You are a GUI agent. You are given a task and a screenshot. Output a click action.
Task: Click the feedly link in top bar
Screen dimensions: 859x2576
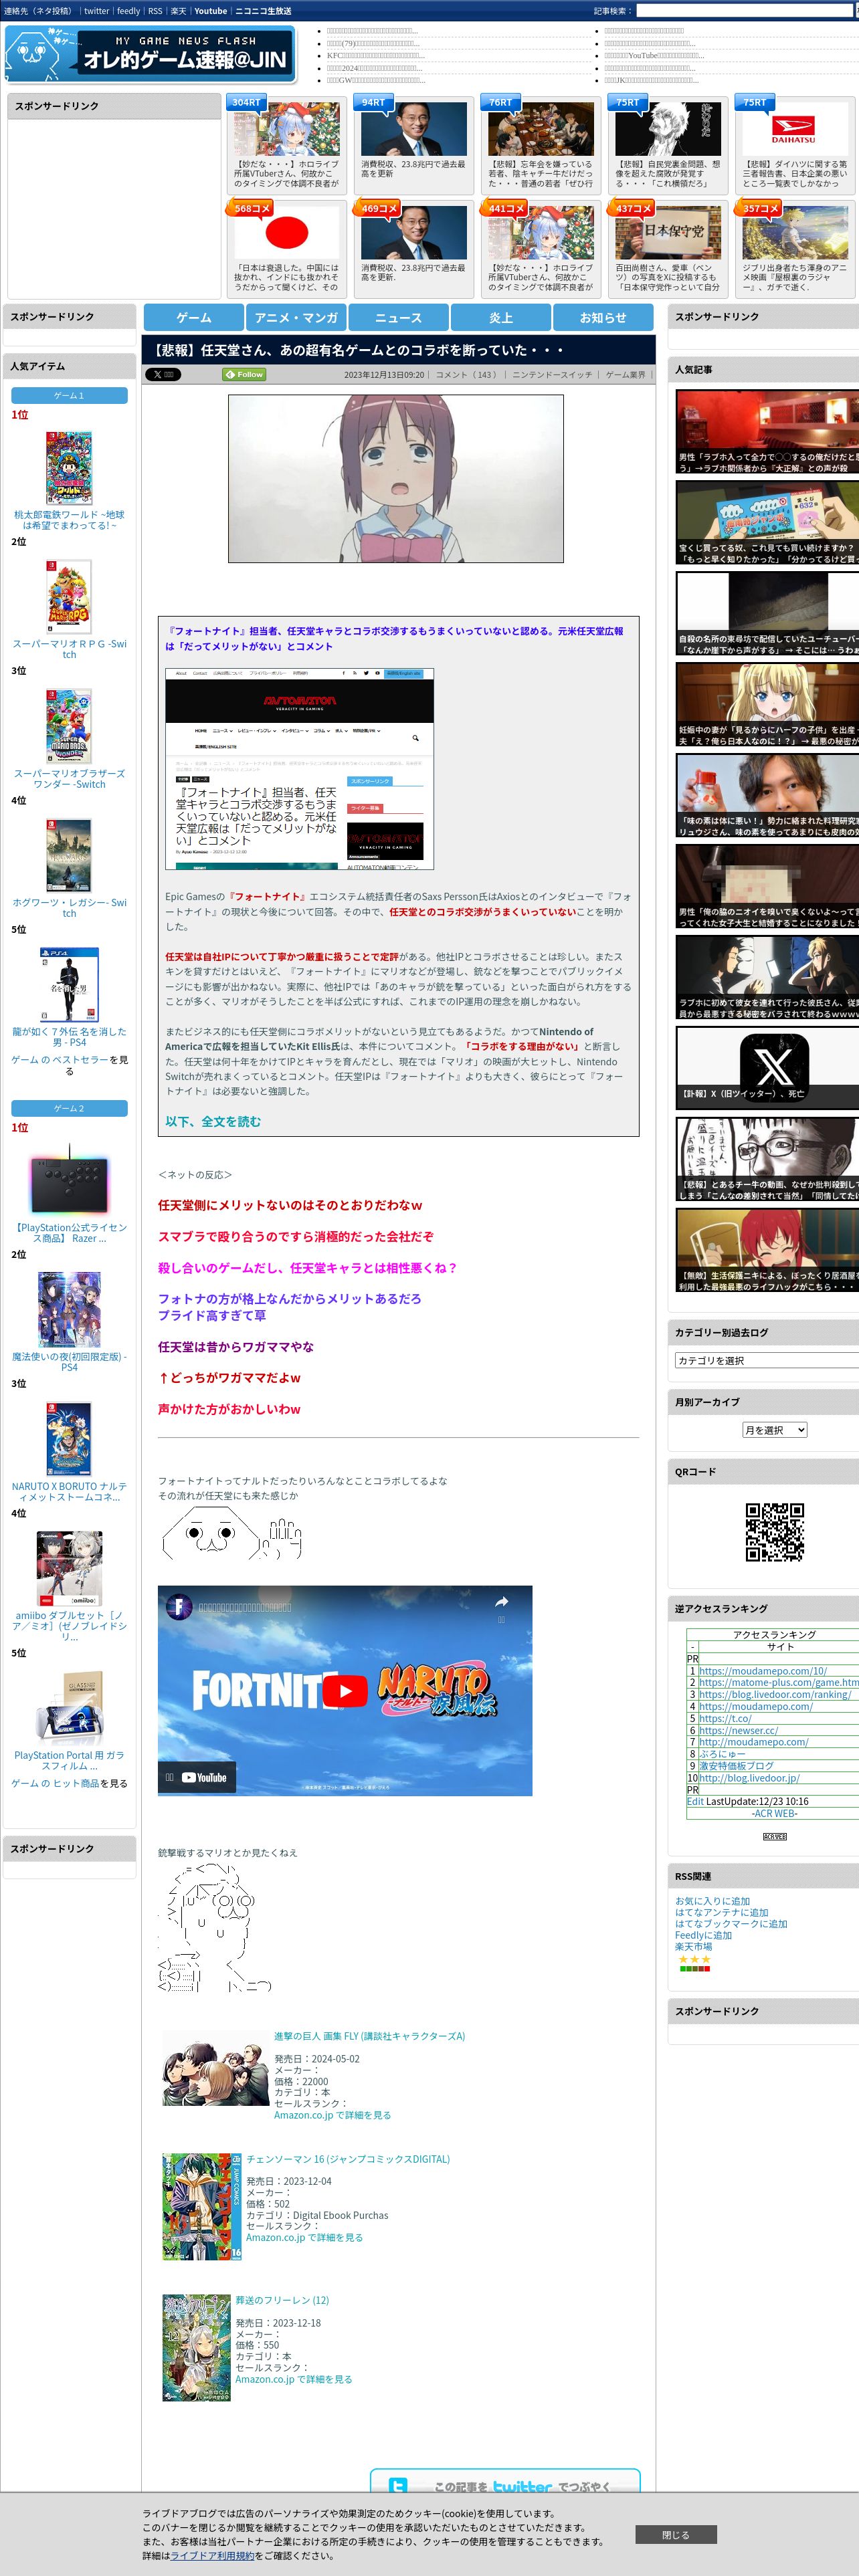point(129,11)
